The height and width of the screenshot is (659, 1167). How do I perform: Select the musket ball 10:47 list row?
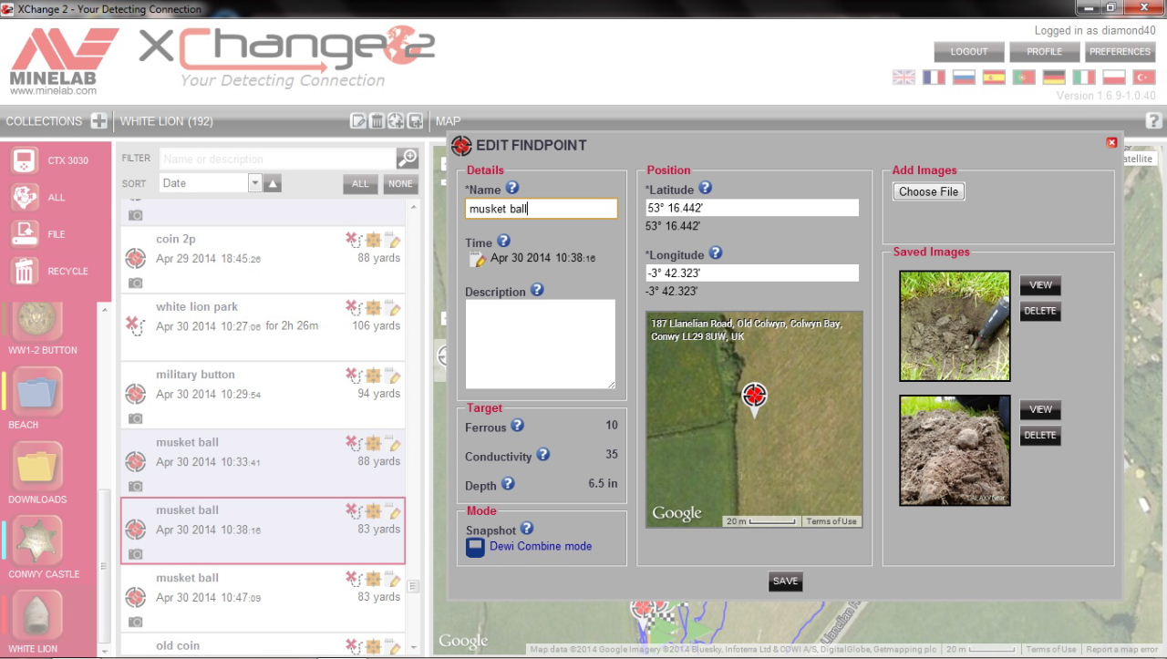(x=263, y=599)
